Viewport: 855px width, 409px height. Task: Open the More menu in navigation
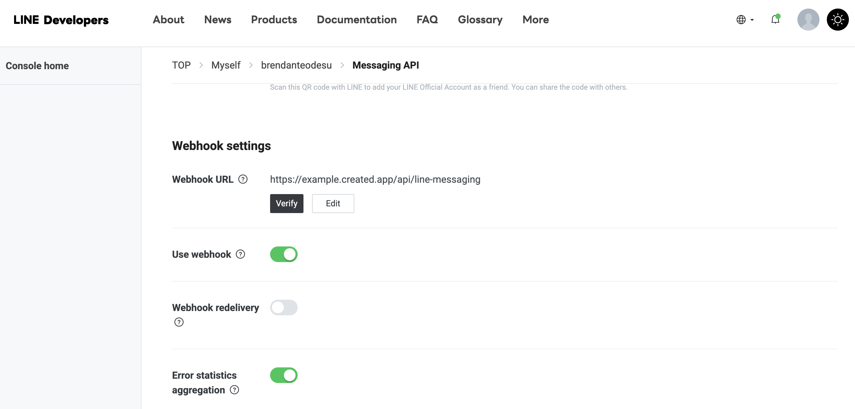pos(535,20)
